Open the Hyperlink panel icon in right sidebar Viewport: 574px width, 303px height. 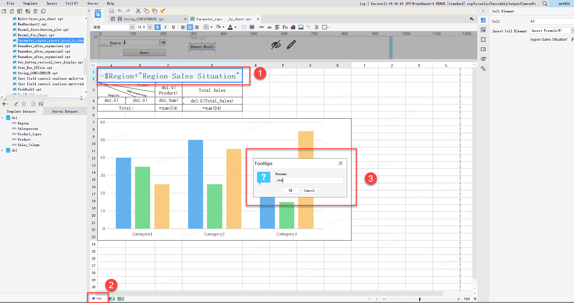click(483, 69)
